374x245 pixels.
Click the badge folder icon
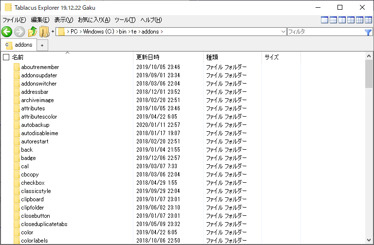[x=17, y=158]
